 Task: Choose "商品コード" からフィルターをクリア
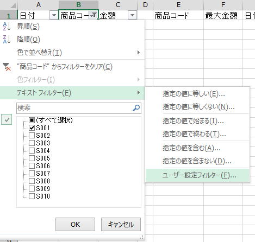(72, 67)
